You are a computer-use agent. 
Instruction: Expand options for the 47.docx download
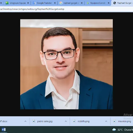26,121
